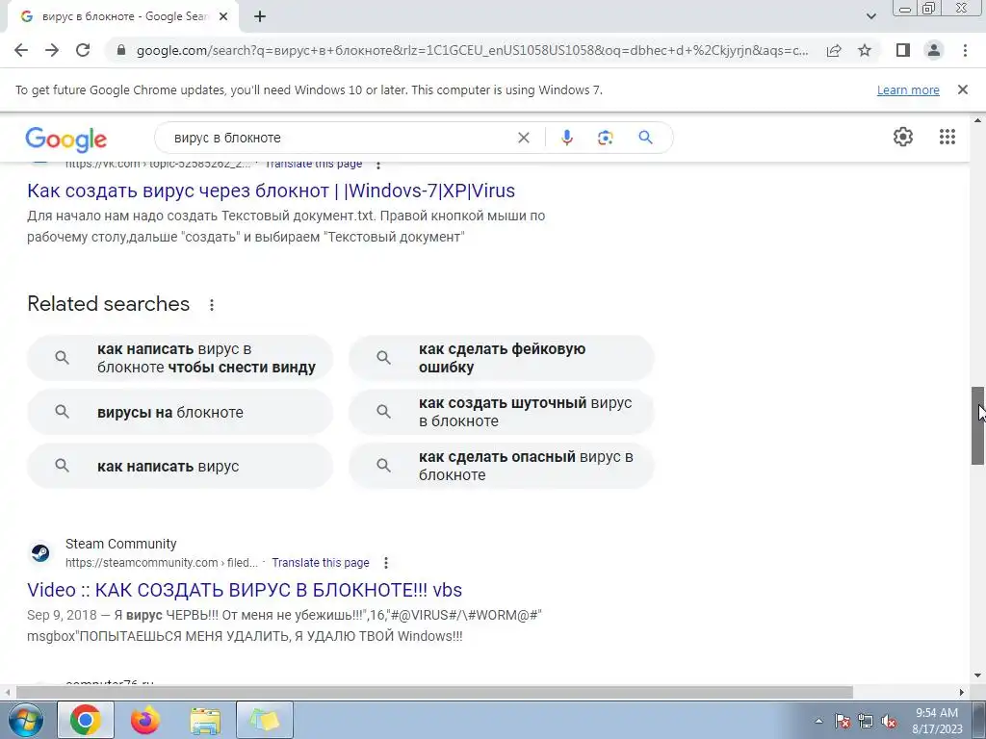Image resolution: width=986 pixels, height=739 pixels.
Task: Search 'как сделать опасный вирус в блокноте'
Action: tap(502, 466)
